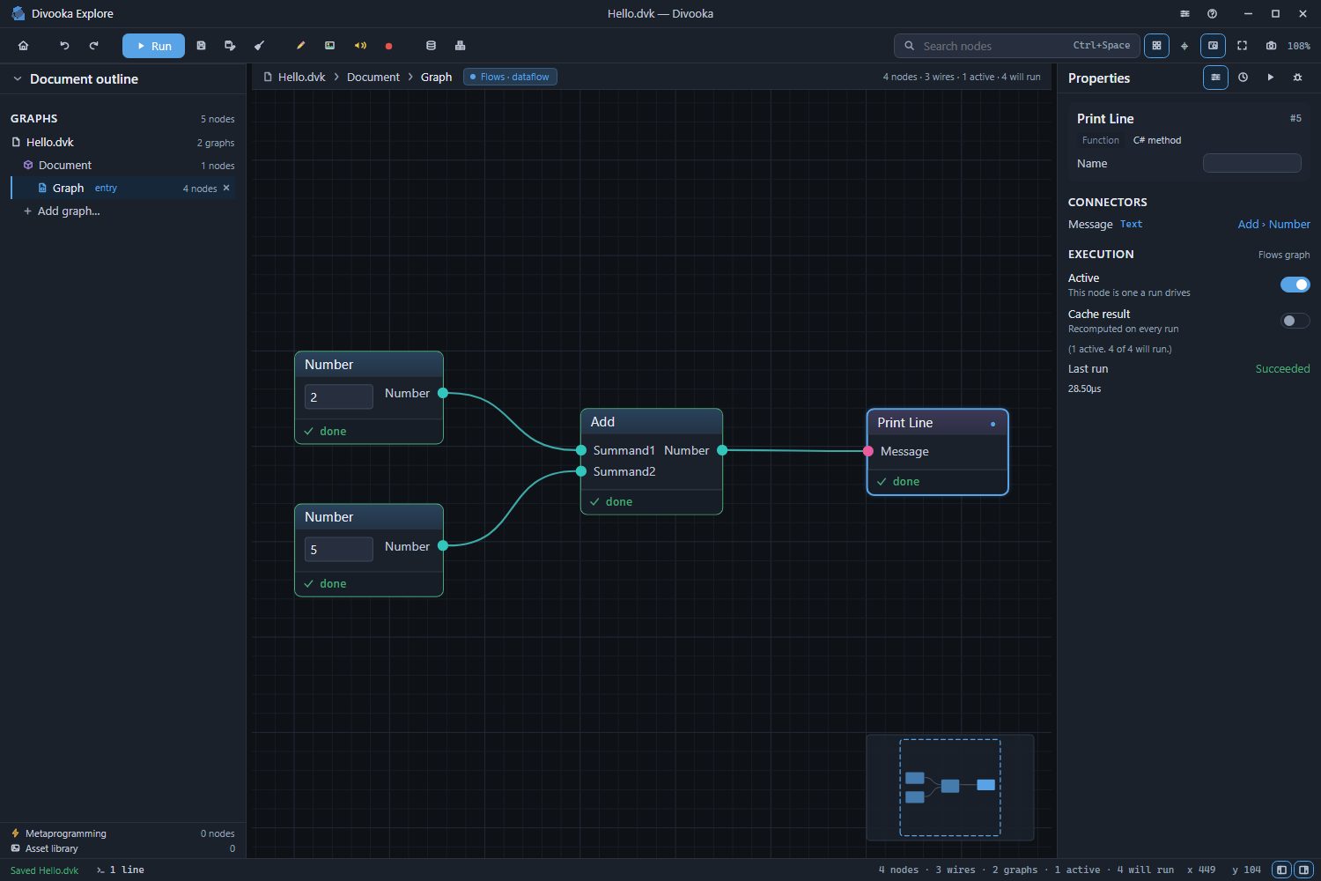Select the Document item in the outline
This screenshot has height=881, width=1321.
122,165
